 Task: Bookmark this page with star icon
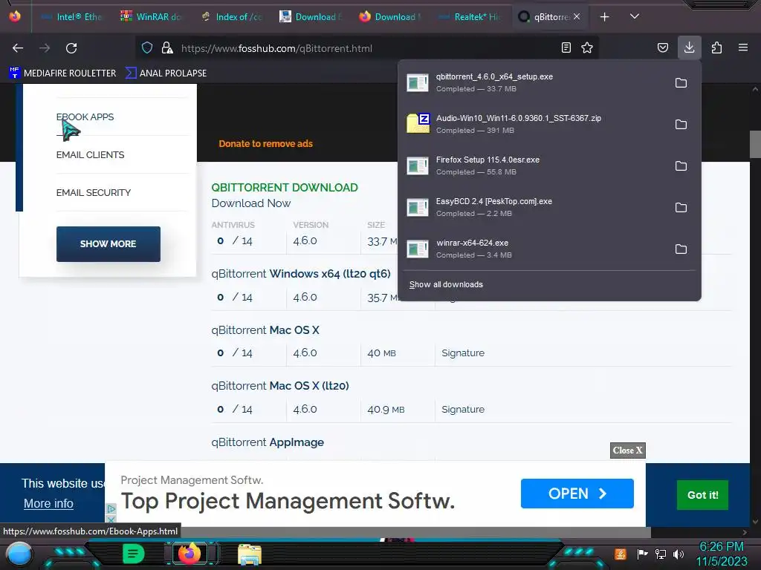(x=587, y=47)
